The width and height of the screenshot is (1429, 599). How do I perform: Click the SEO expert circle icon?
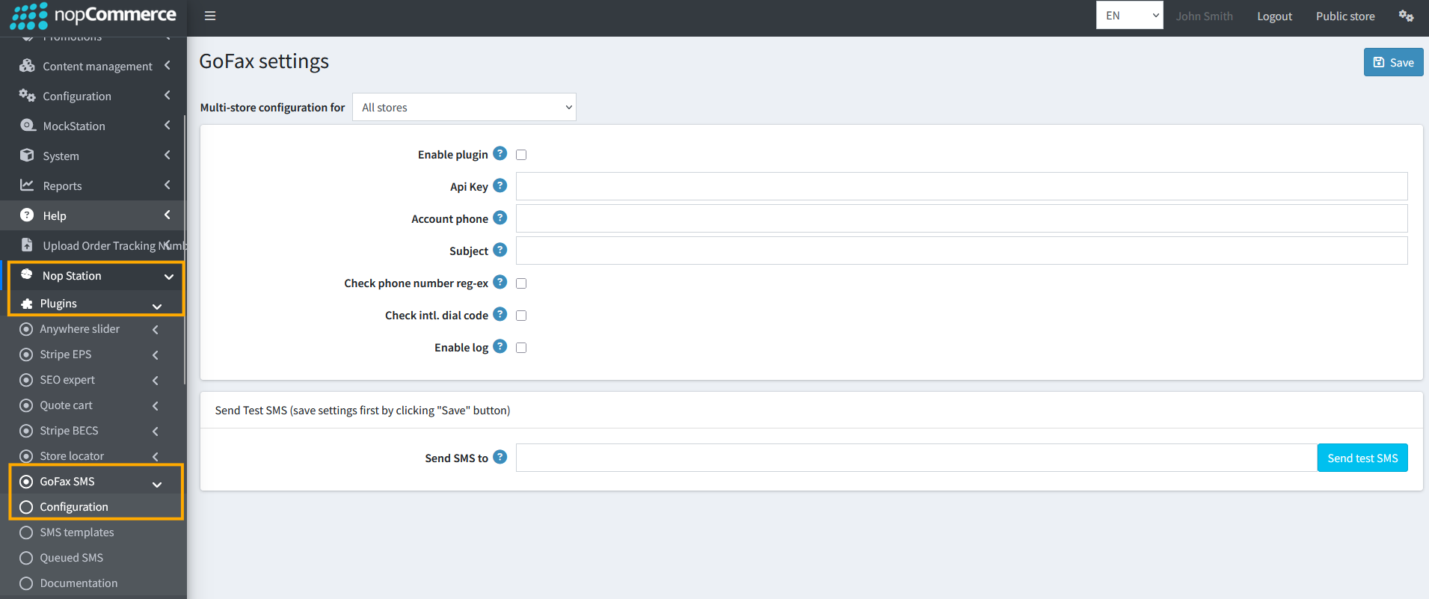(26, 380)
